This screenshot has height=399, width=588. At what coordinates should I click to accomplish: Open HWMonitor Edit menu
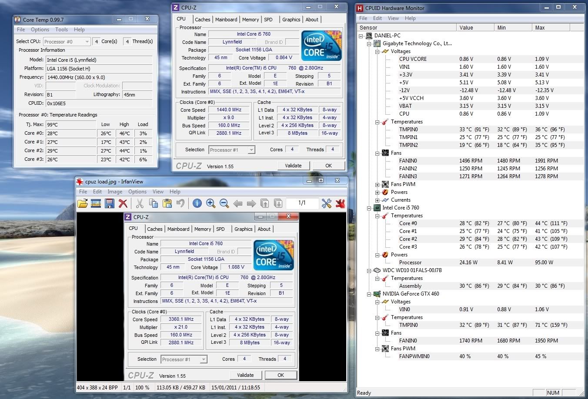[x=378, y=18]
